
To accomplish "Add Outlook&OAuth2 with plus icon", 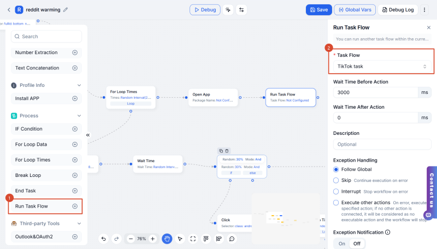I will pyautogui.click(x=75, y=237).
